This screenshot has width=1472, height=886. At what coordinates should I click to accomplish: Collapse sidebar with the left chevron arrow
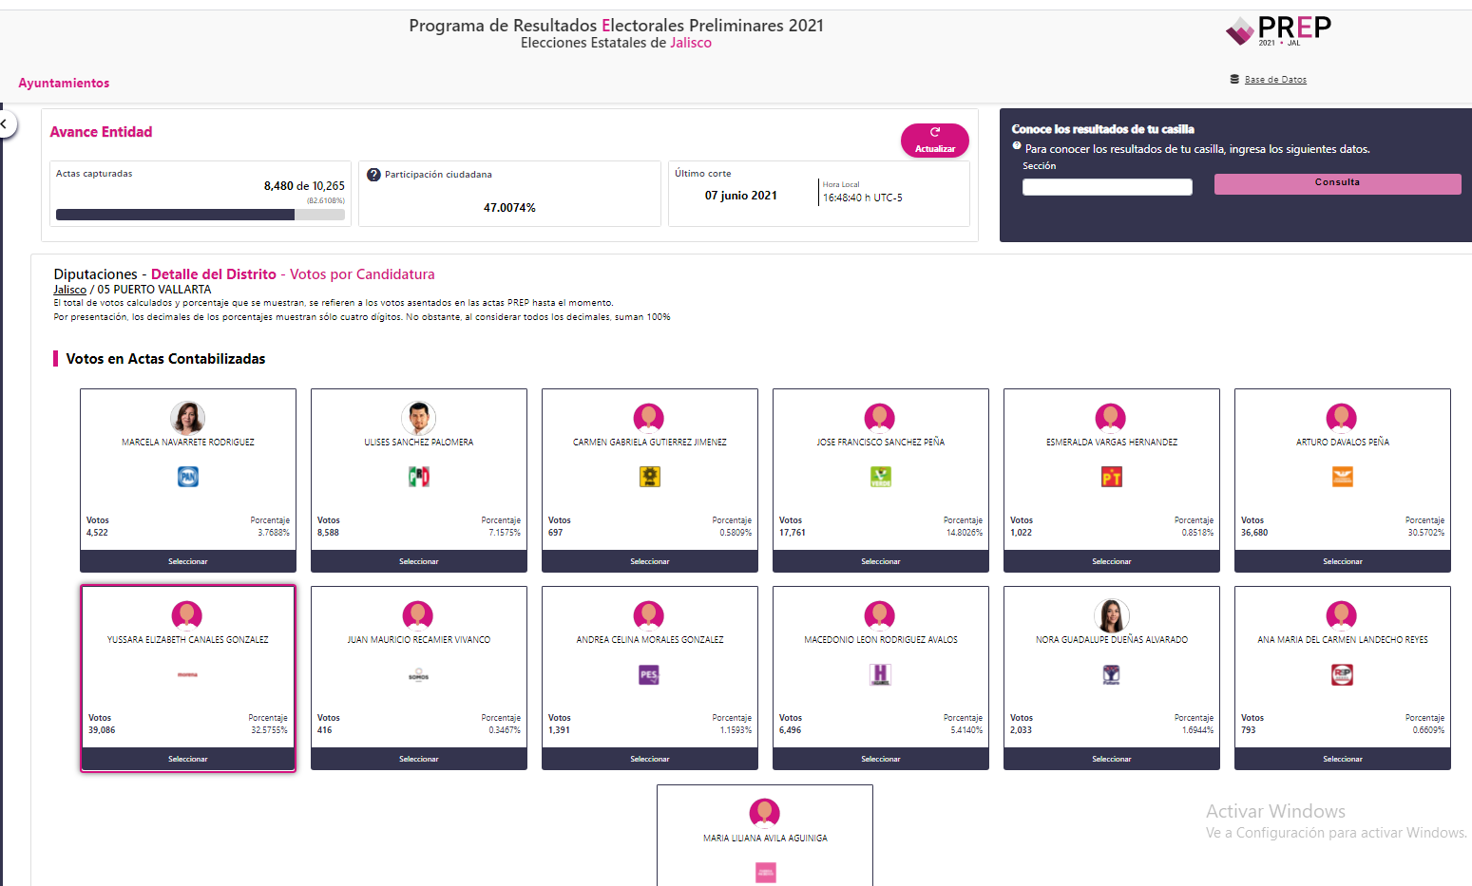pos(5,123)
